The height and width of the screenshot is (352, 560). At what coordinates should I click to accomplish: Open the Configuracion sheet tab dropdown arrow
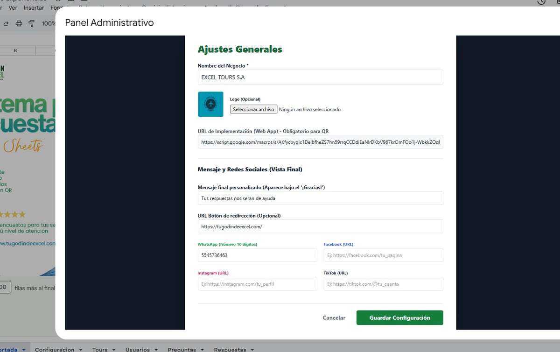[x=81, y=349]
